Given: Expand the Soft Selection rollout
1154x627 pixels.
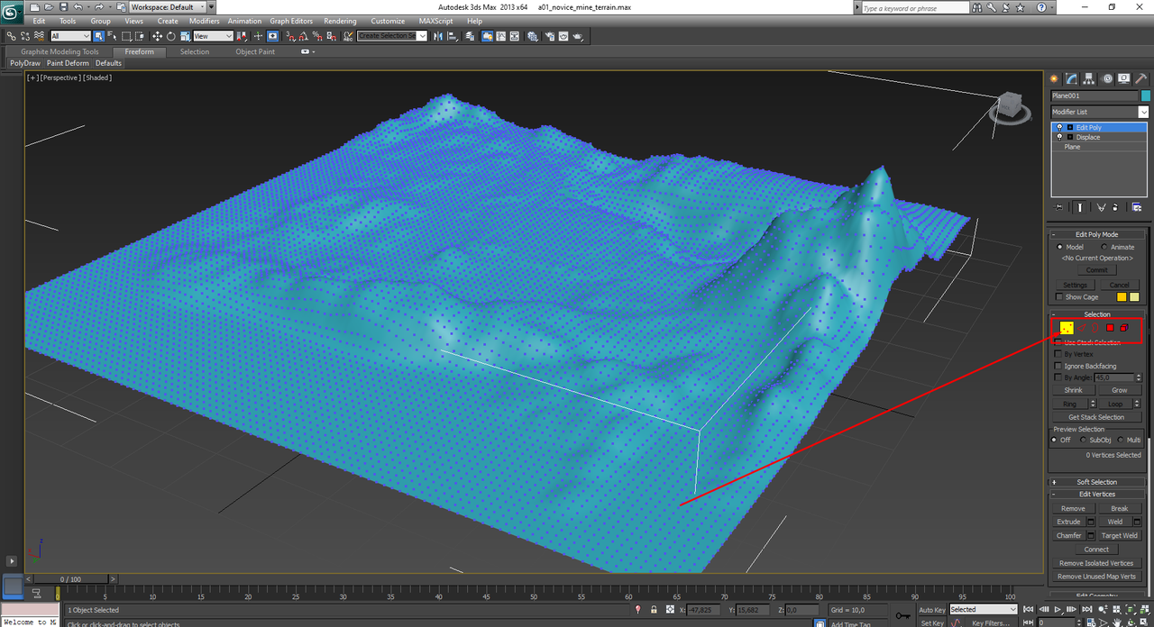Looking at the screenshot, I should pyautogui.click(x=1097, y=482).
